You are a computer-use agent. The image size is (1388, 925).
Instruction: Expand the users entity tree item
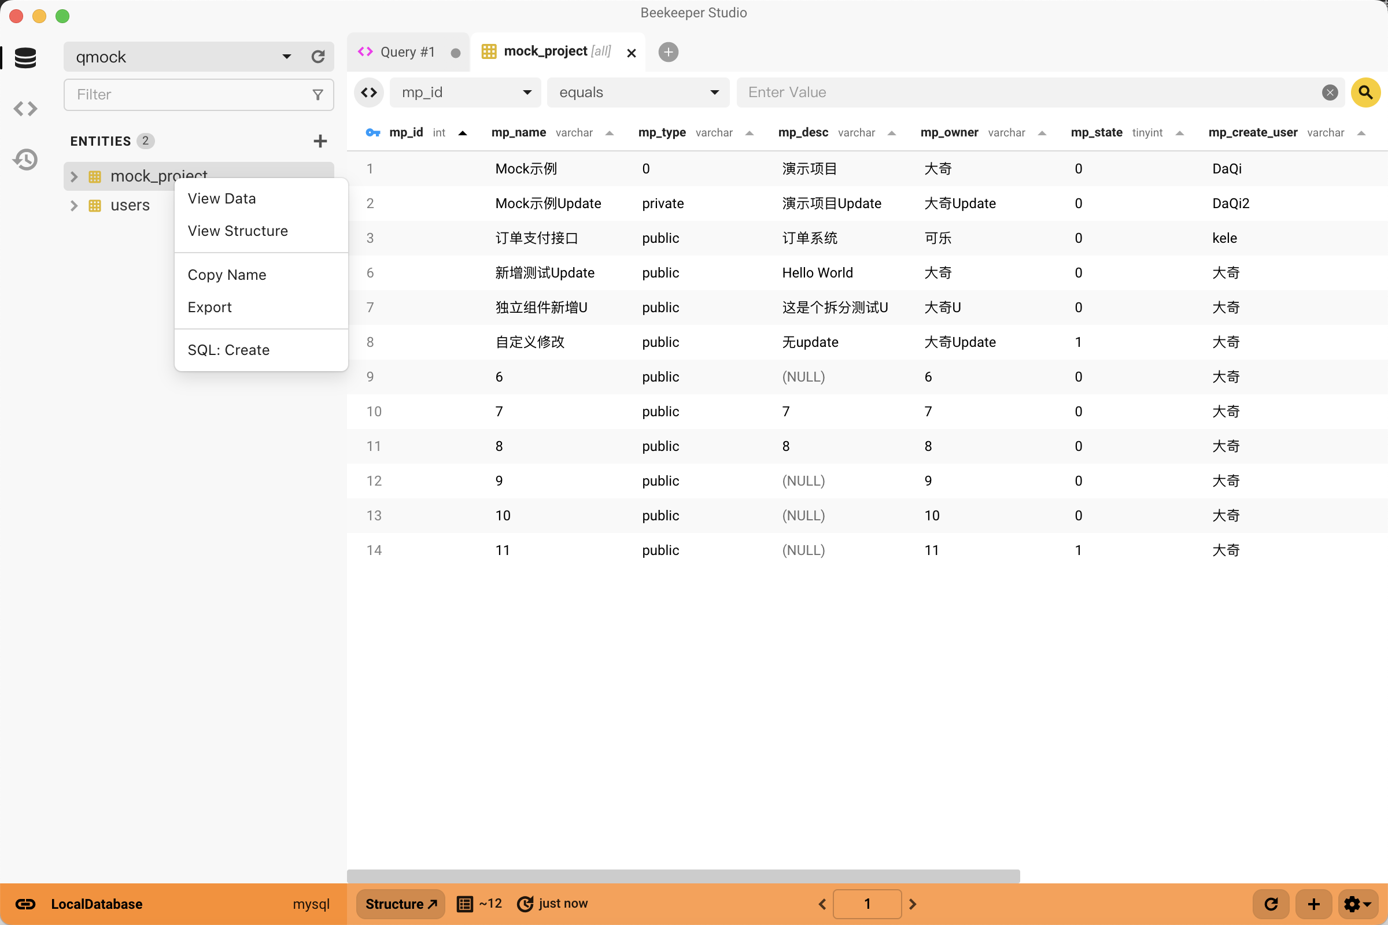[75, 205]
